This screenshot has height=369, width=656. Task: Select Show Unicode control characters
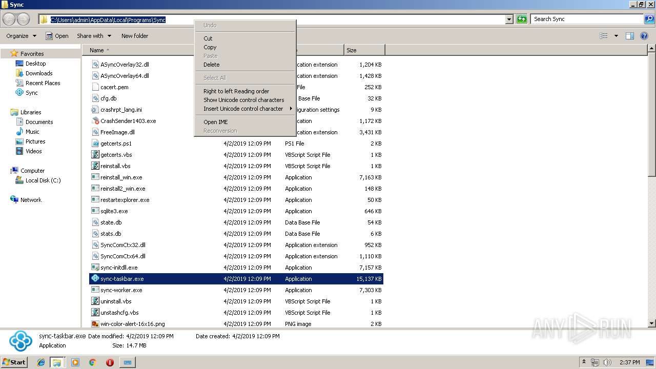tap(245, 100)
